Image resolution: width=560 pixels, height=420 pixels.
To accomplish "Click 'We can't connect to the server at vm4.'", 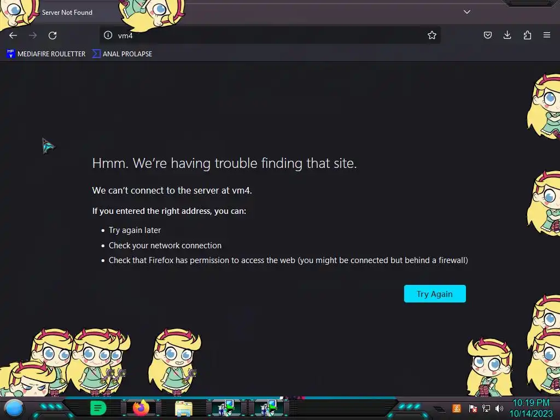I will [172, 190].
